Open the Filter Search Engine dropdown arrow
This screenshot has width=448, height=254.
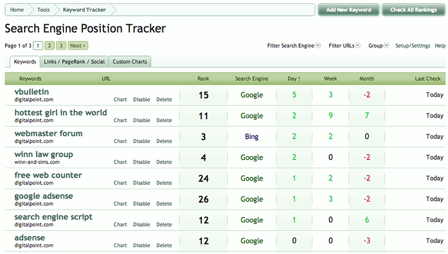tap(318, 45)
